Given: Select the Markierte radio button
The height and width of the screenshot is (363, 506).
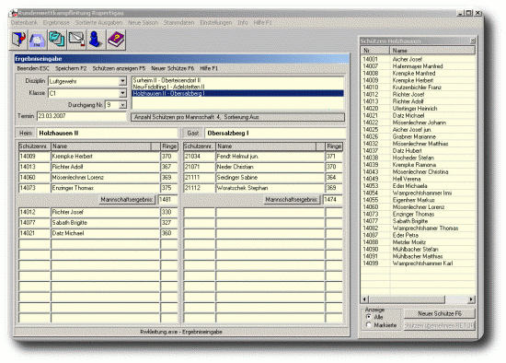Looking at the screenshot, I should pos(369,325).
